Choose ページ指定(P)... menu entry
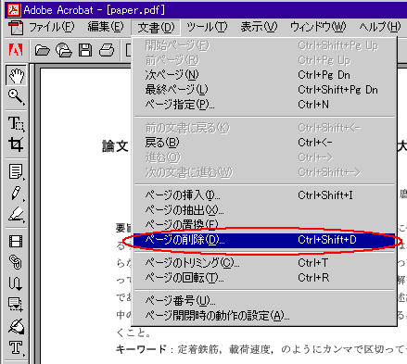Image resolution: width=407 pixels, height=364 pixels. (x=264, y=105)
